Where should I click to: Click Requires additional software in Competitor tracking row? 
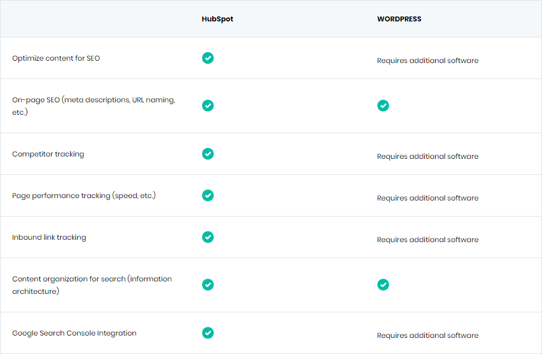point(427,156)
